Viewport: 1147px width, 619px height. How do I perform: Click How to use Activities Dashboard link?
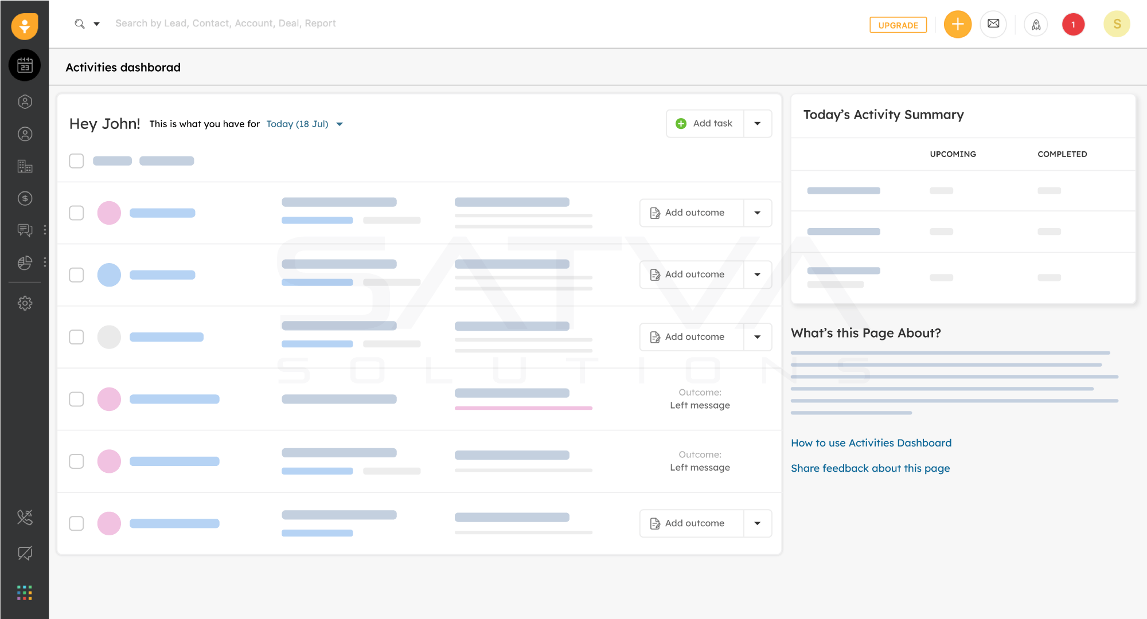871,443
